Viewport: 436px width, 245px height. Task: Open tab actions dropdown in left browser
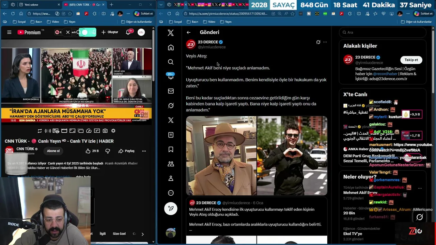pos(5,5)
